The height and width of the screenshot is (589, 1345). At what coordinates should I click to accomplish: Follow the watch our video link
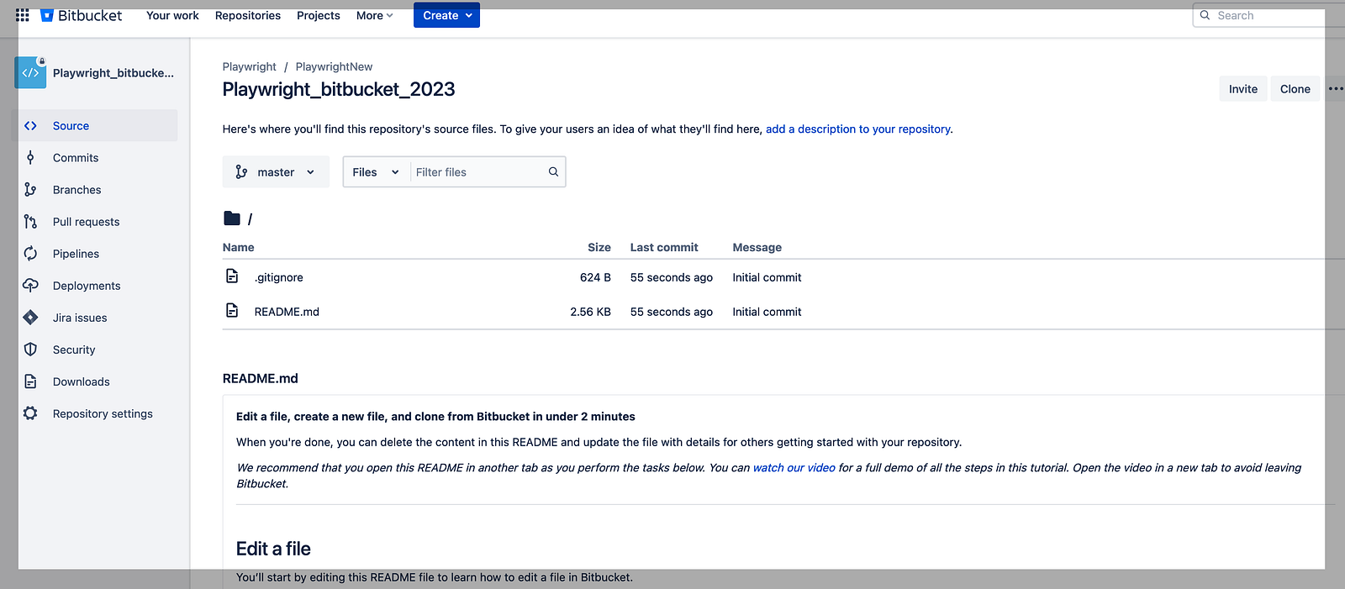(794, 468)
